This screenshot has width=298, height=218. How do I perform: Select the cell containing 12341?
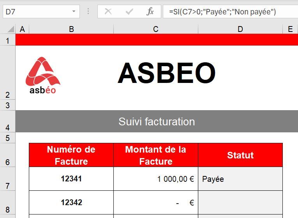click(71, 179)
